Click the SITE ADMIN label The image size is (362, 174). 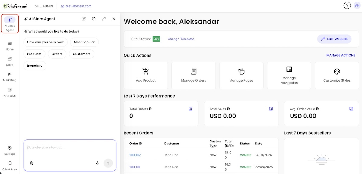point(44,6)
